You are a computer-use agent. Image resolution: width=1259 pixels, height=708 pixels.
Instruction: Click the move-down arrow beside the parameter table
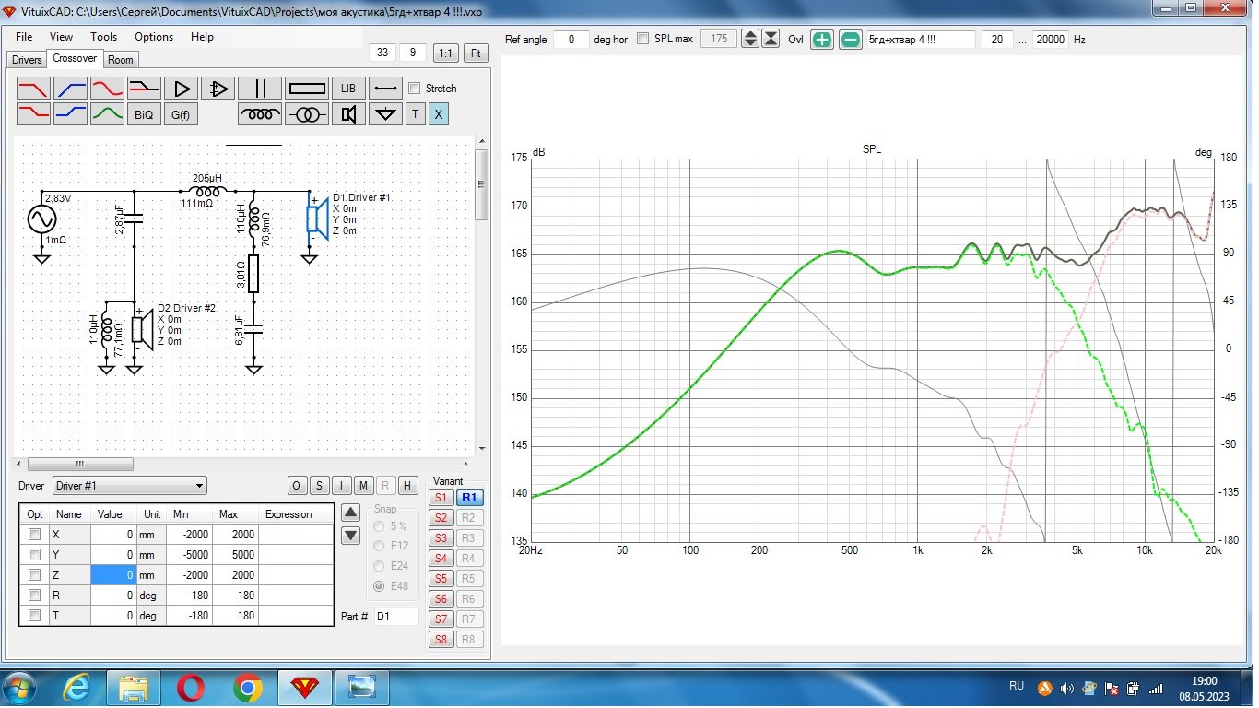coord(350,536)
